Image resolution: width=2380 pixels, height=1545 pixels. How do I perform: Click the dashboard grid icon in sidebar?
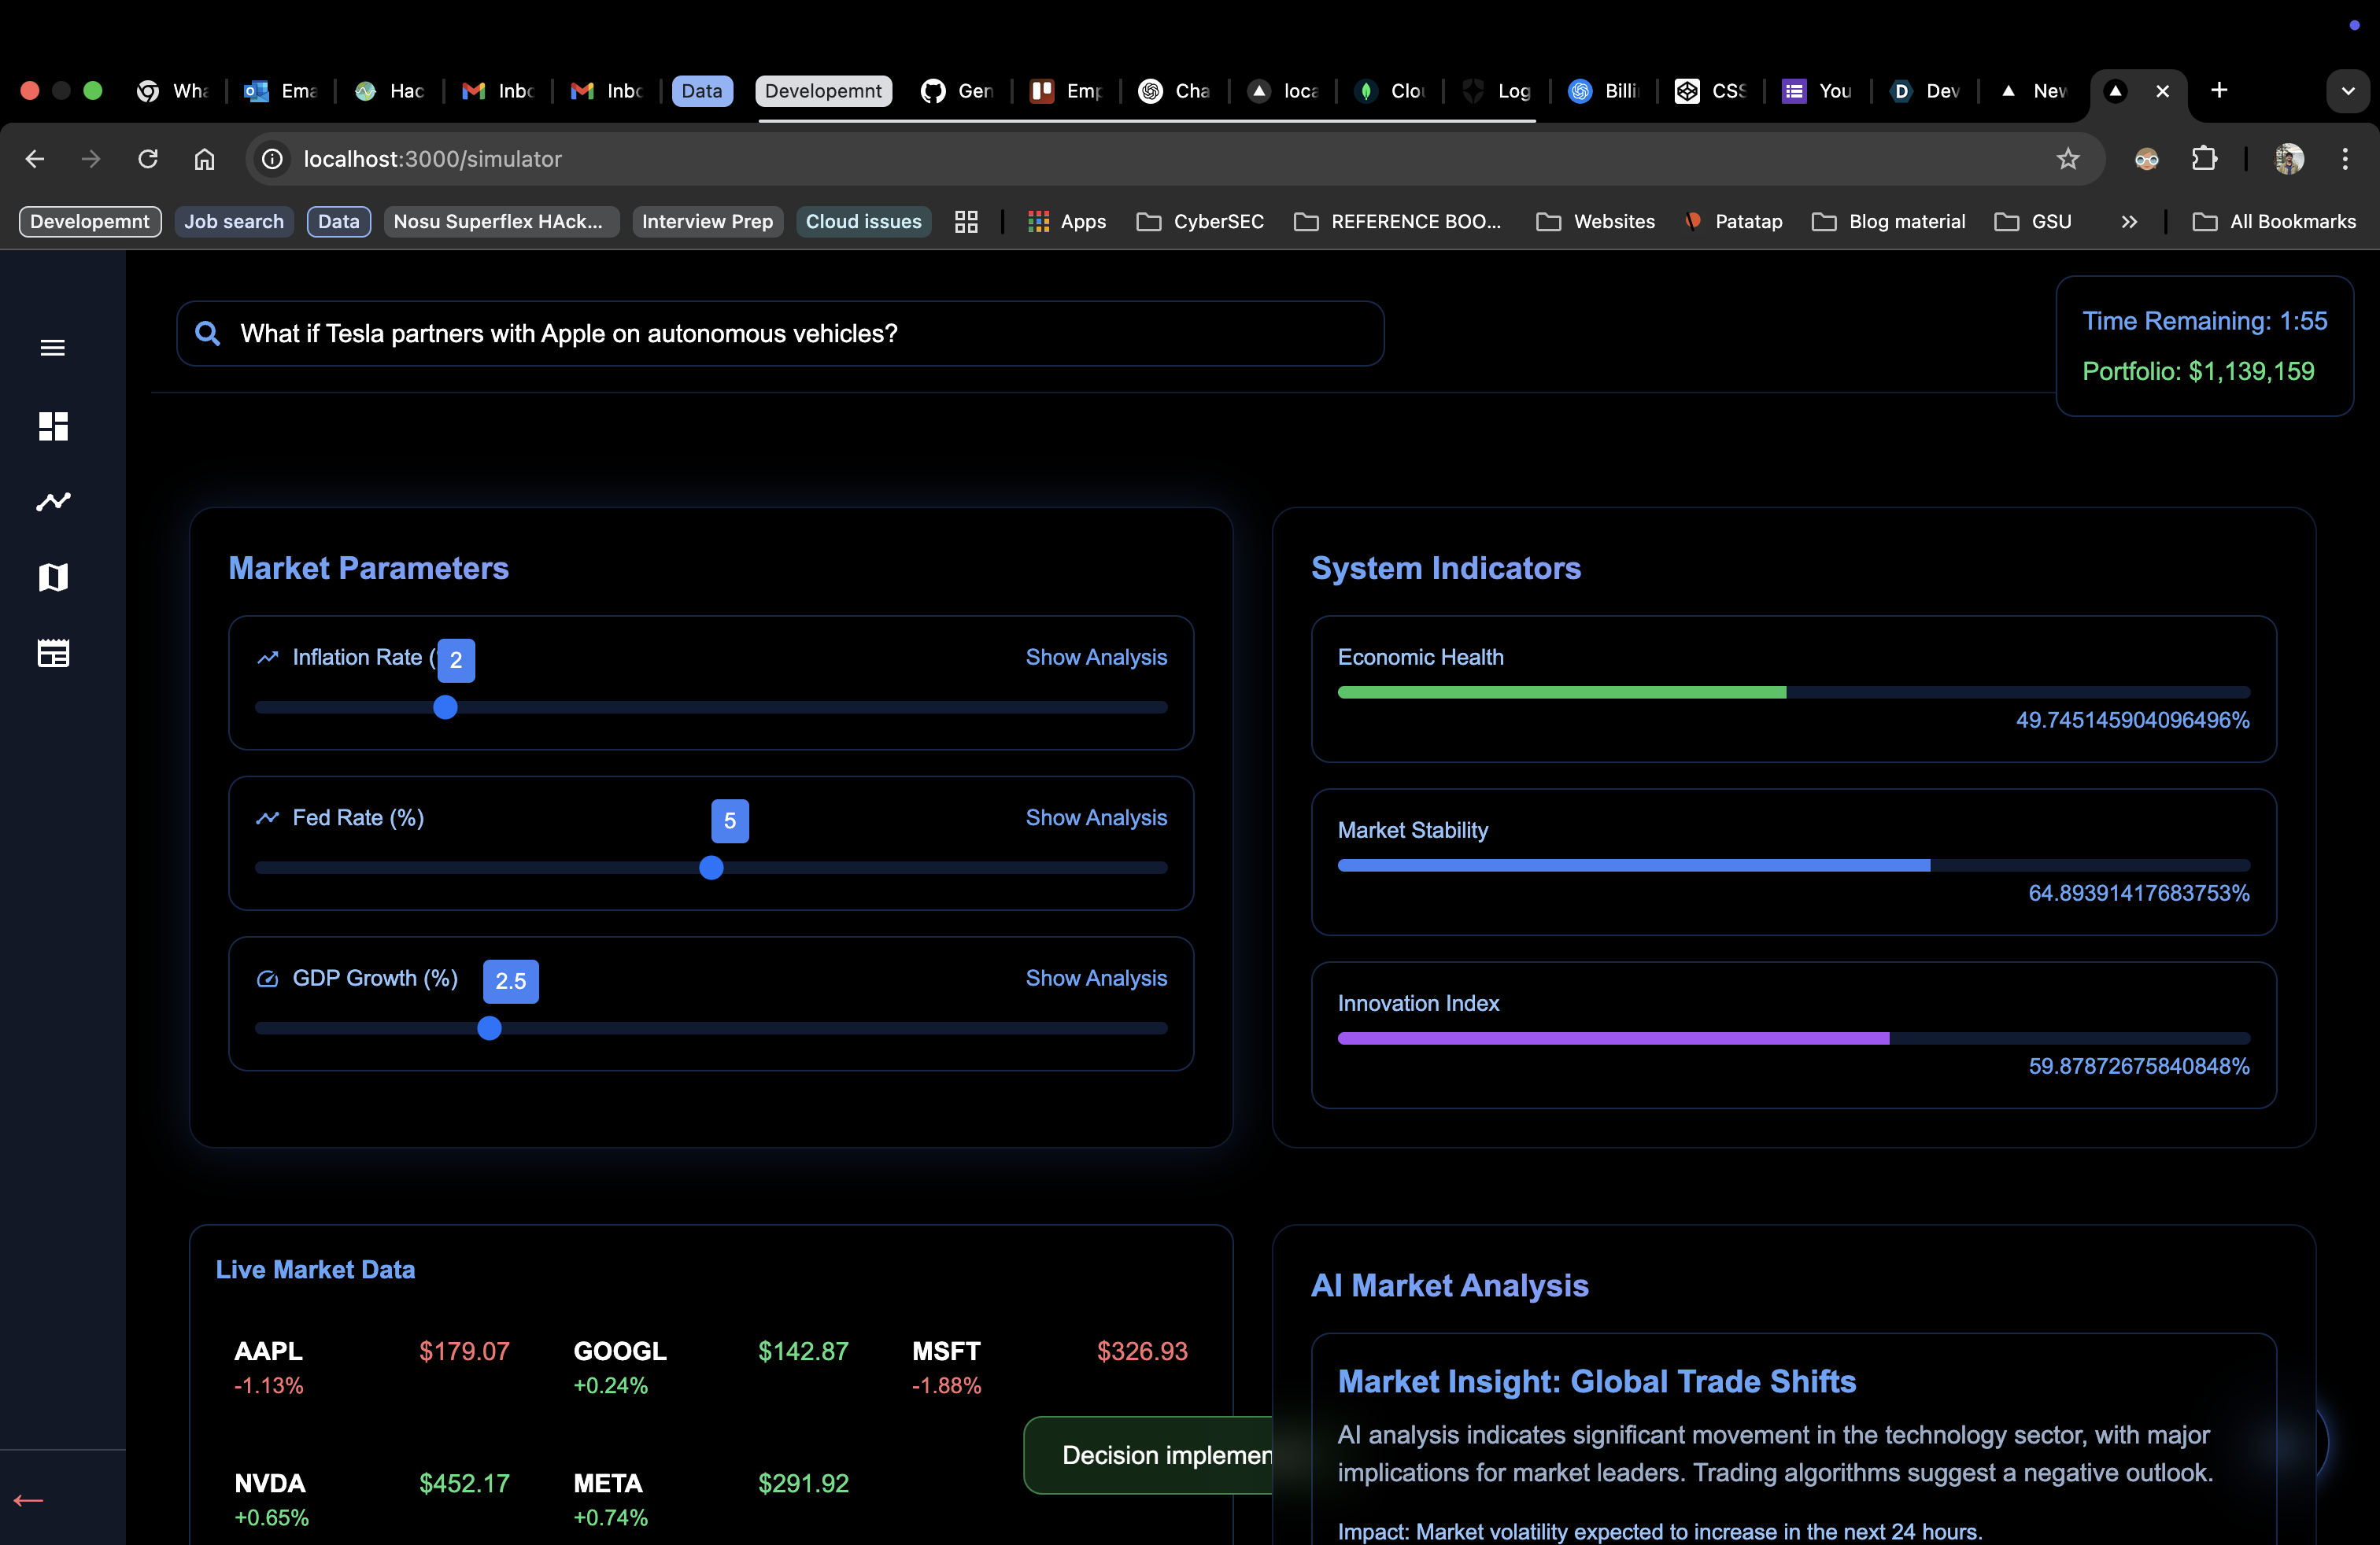click(53, 426)
